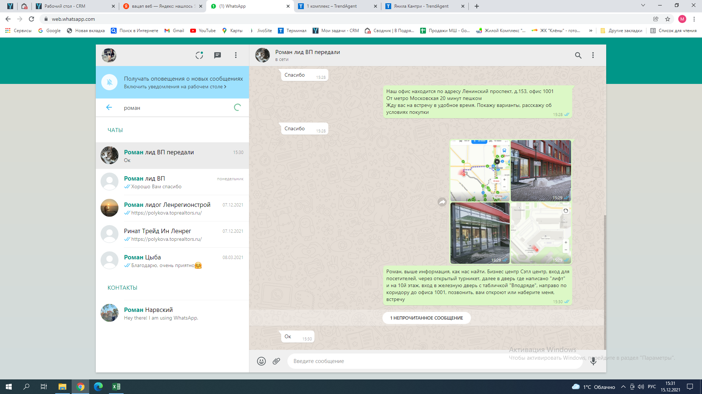This screenshot has width=702, height=394.
Task: Open chat options three-dot menu
Action: point(593,55)
